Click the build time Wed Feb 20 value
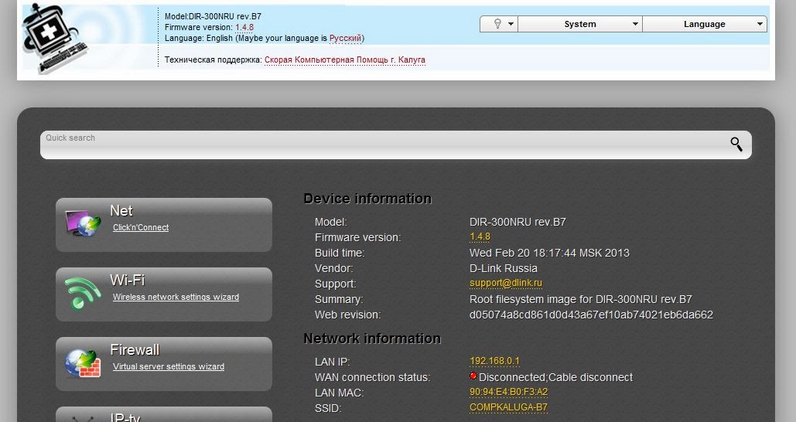Image resolution: width=796 pixels, height=422 pixels. click(549, 253)
